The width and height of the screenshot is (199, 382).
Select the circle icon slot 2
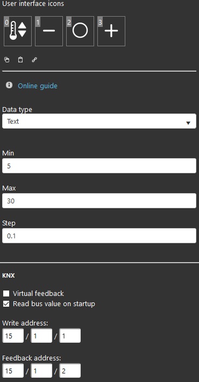(x=80, y=31)
